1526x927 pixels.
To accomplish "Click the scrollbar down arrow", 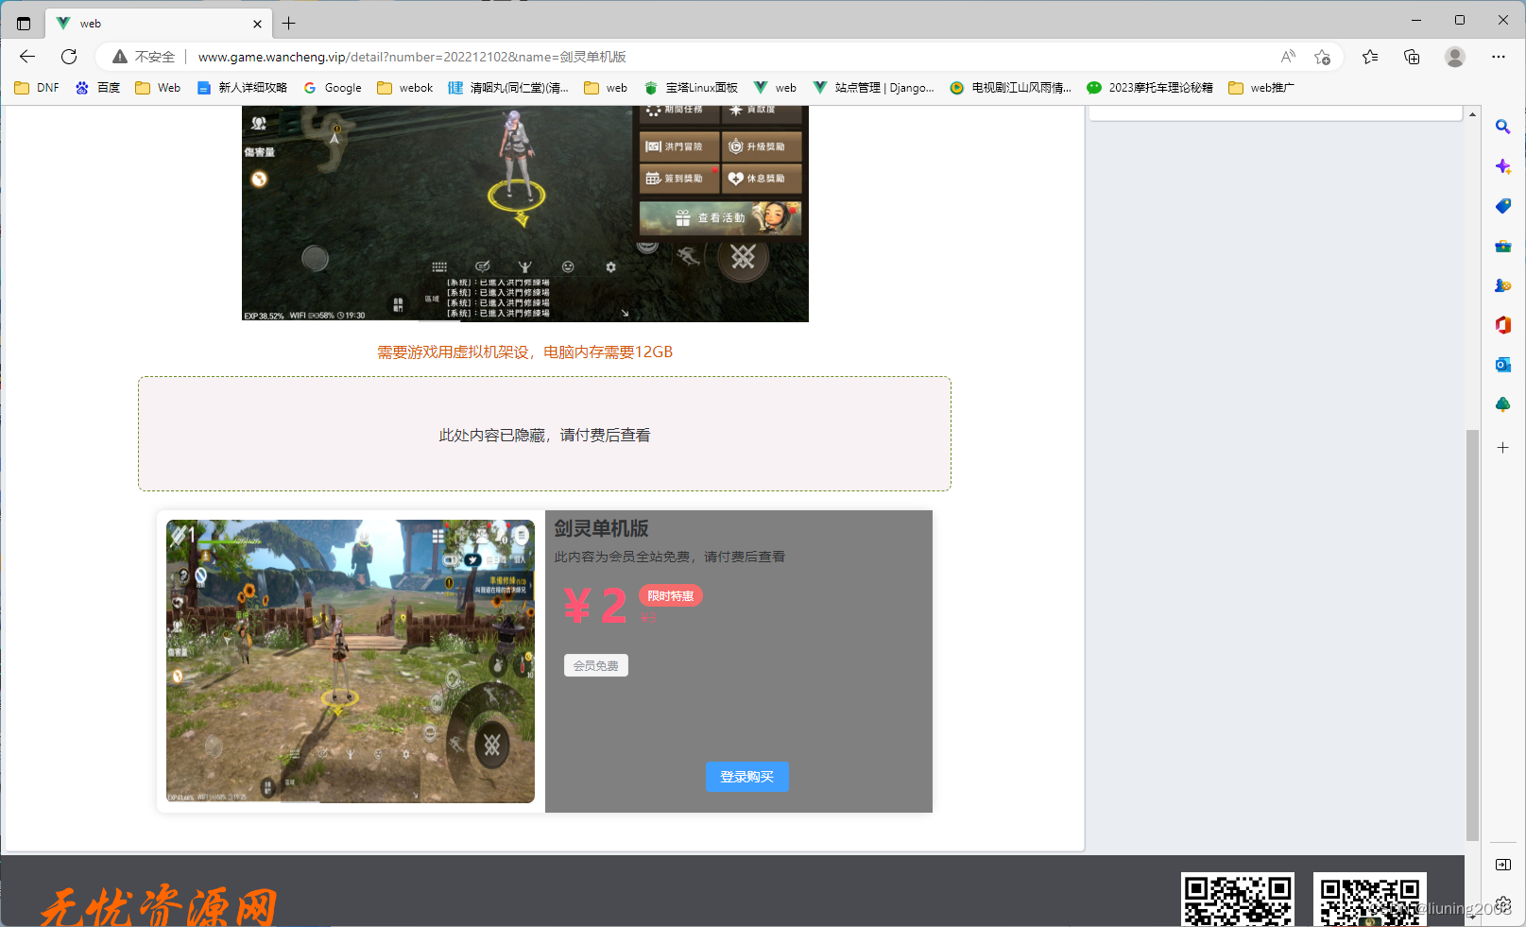I will pos(1472,917).
